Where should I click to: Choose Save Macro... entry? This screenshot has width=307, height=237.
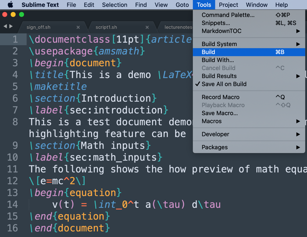249,113
